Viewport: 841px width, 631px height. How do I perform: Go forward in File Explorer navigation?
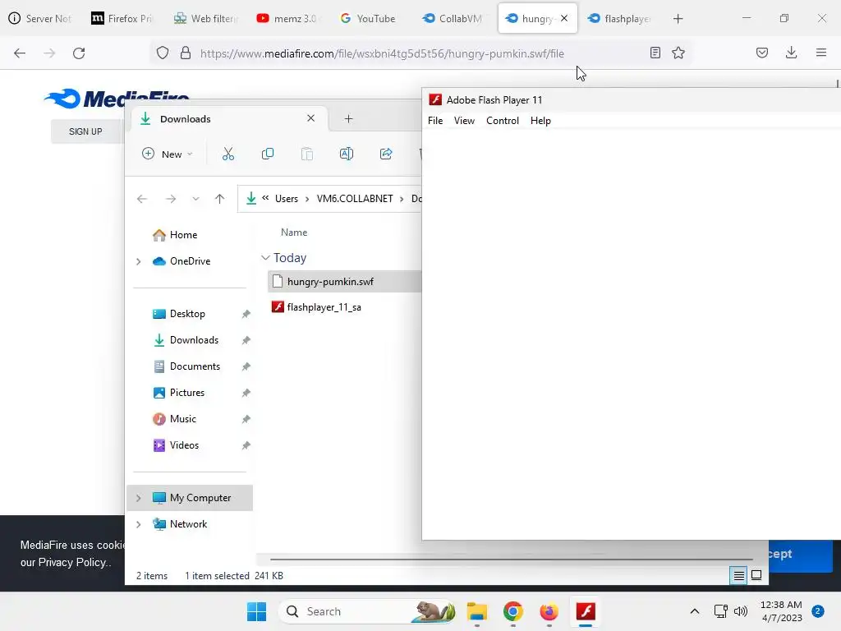click(x=171, y=199)
